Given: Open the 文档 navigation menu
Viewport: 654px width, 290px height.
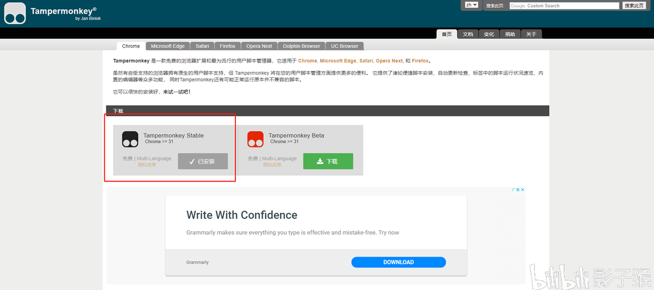Looking at the screenshot, I should click(x=468, y=34).
